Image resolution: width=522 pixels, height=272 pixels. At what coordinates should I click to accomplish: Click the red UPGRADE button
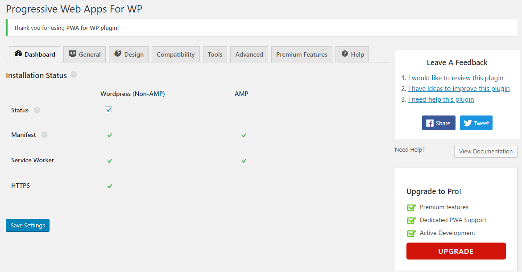pyautogui.click(x=456, y=251)
